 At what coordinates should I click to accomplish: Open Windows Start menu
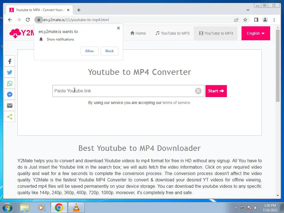point(7,207)
